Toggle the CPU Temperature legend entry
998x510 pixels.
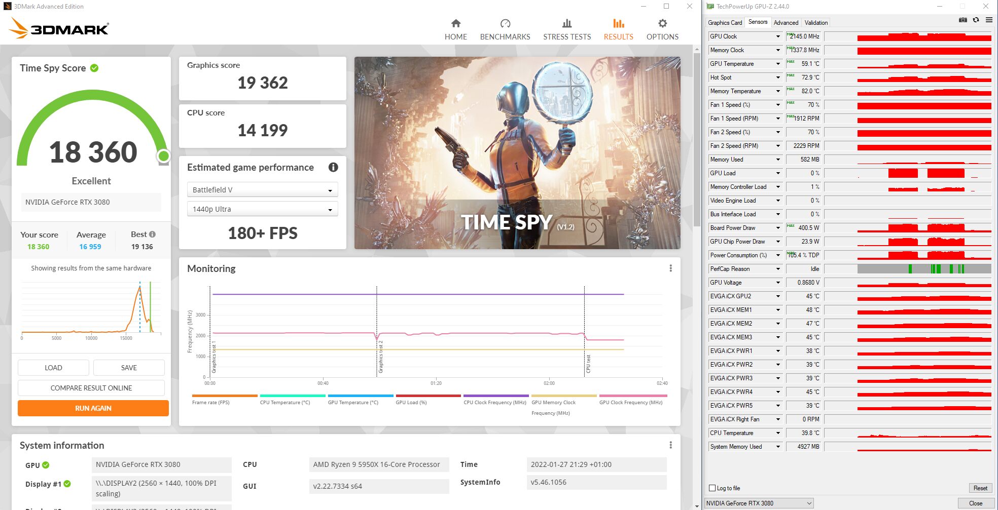pos(293,400)
